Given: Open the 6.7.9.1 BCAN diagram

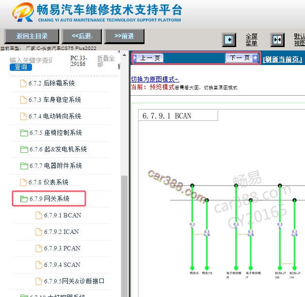Looking at the screenshot, I should click(x=63, y=215).
